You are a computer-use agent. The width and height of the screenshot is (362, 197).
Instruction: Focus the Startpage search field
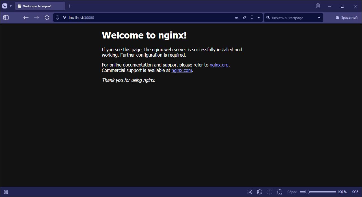point(294,18)
